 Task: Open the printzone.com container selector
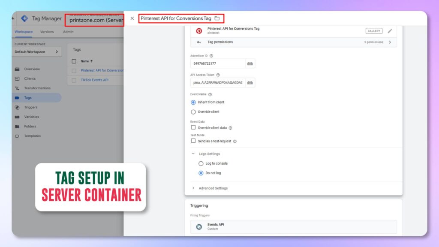(x=96, y=20)
